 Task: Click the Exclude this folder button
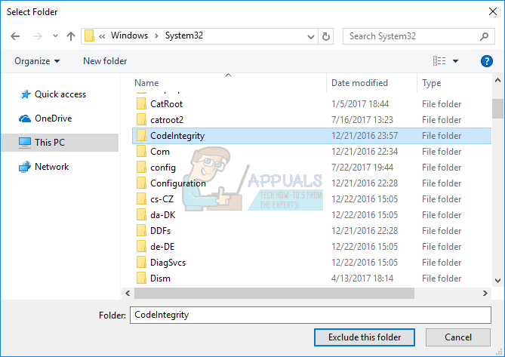(365, 337)
